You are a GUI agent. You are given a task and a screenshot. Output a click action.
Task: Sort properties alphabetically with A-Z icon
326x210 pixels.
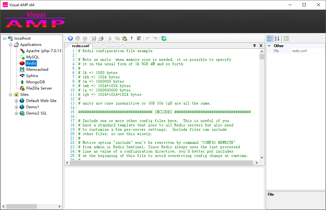(277, 38)
